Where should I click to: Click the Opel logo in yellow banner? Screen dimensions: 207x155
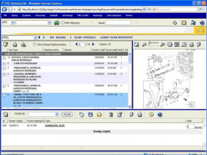tap(200, 30)
